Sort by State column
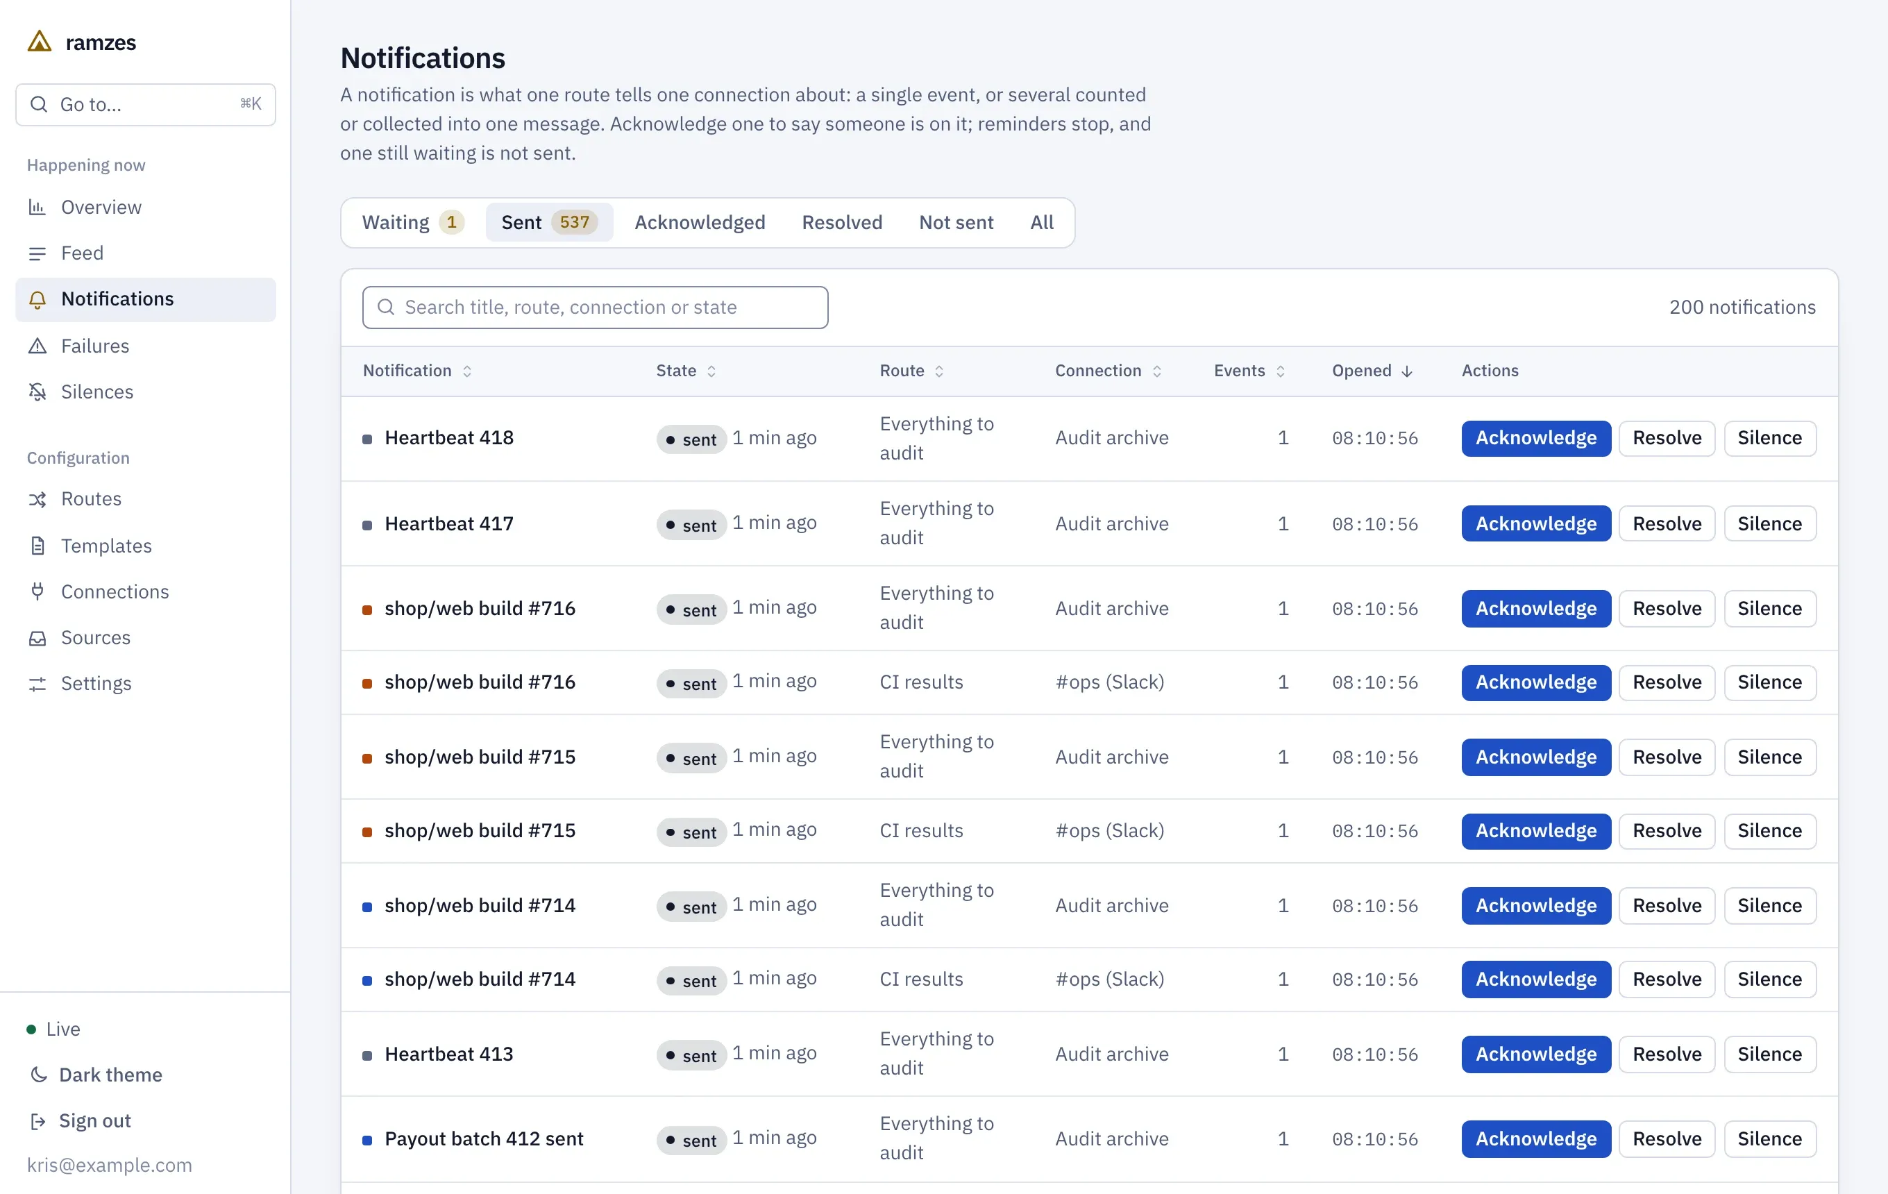Image resolution: width=1888 pixels, height=1194 pixels. [686, 371]
